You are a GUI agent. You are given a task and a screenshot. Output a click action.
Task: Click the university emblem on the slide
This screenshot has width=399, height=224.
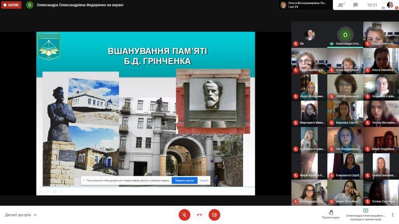(49, 46)
